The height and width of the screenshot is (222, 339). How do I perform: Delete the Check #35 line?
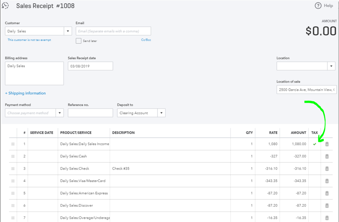coord(327,169)
